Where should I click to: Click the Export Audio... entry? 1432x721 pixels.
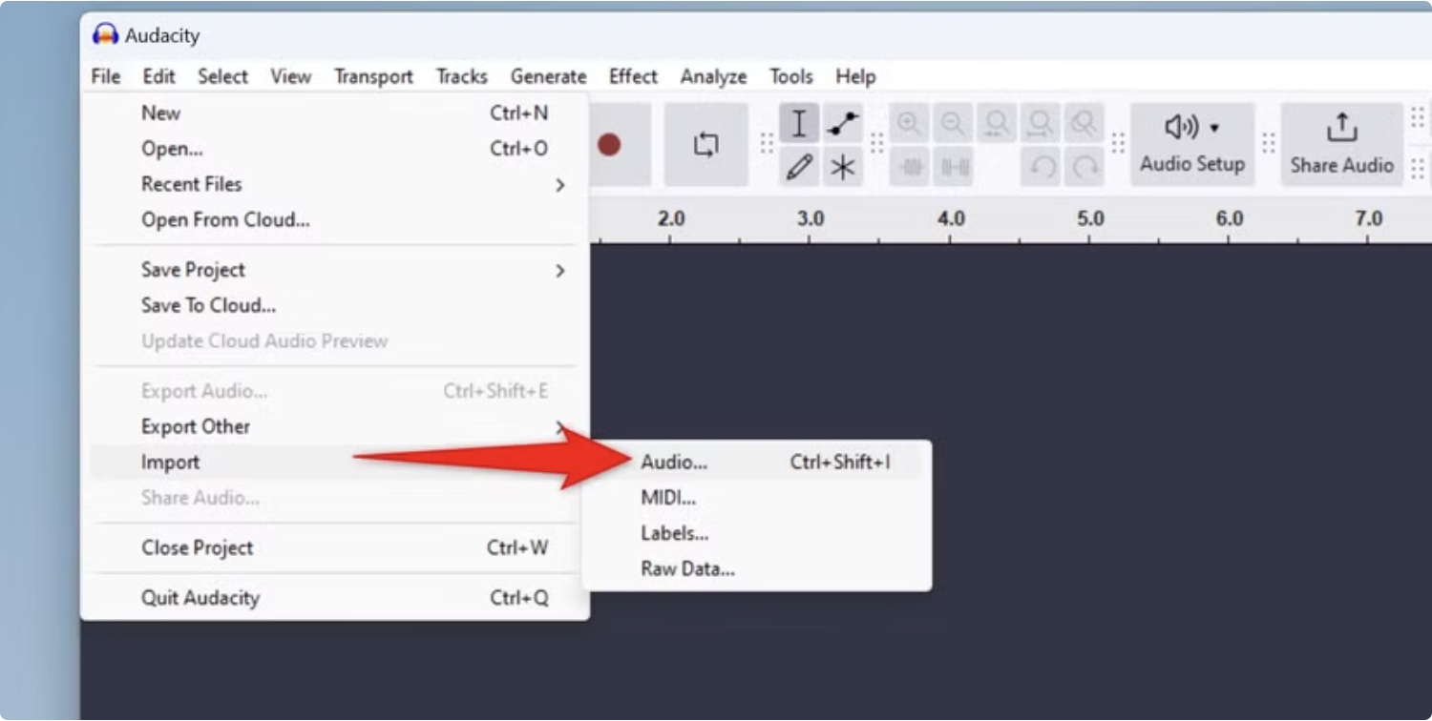[334, 391]
